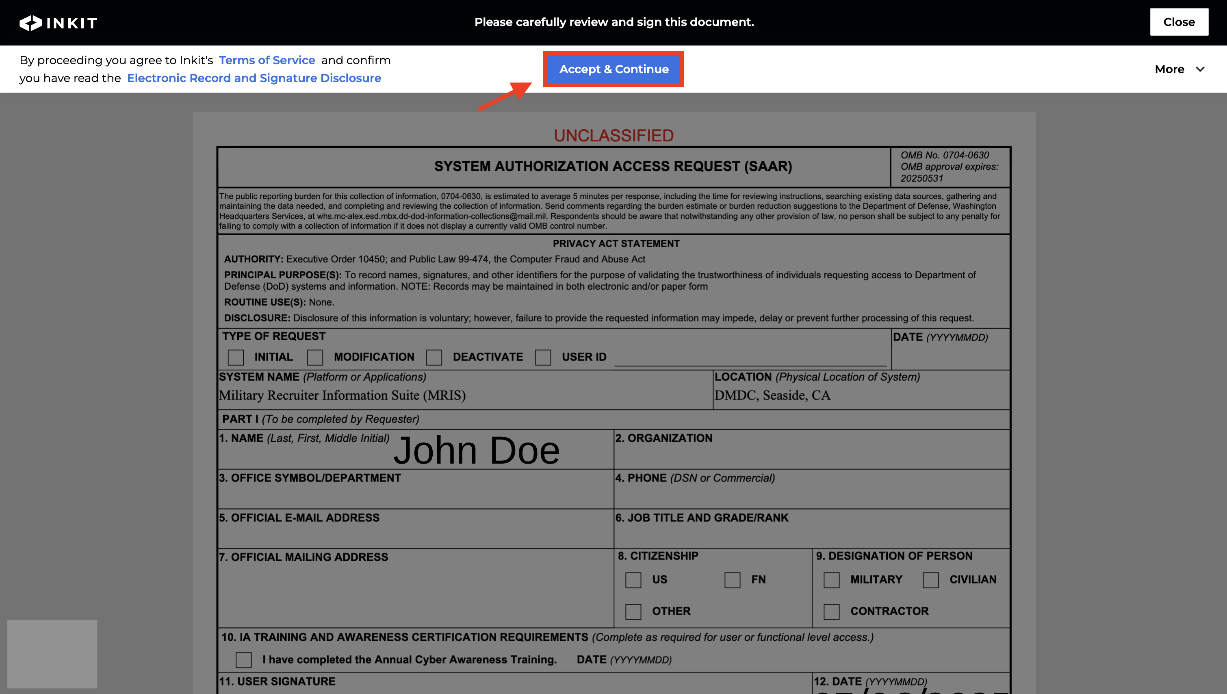Check Annual Cyber Awareness Training box
The image size is (1227, 694).
[x=243, y=660]
